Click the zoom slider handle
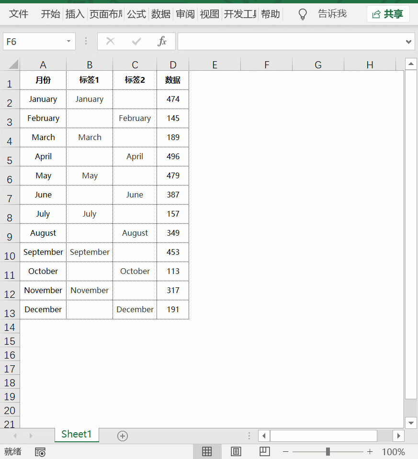The image size is (418, 459). pyautogui.click(x=328, y=452)
